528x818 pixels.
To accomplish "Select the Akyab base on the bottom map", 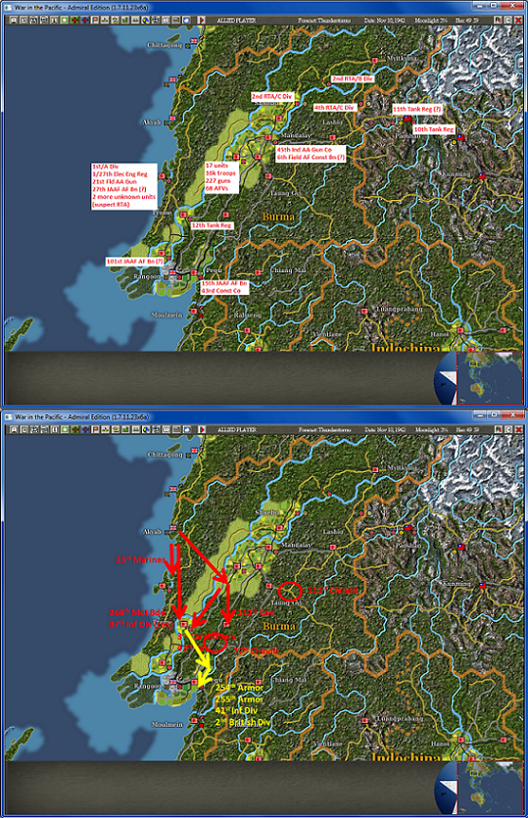I will click(172, 528).
